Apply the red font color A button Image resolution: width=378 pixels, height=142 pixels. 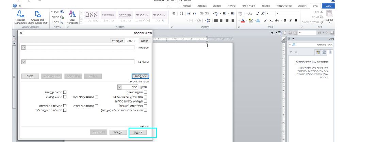coord(243,20)
